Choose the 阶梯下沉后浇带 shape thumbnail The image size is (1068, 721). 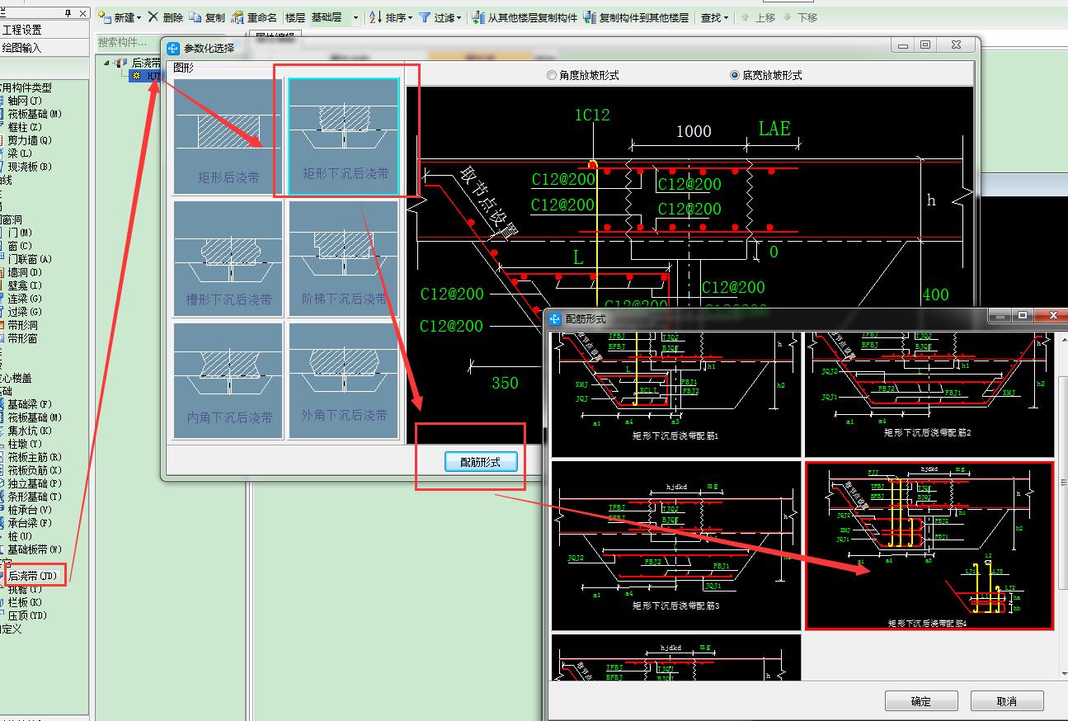tap(344, 259)
